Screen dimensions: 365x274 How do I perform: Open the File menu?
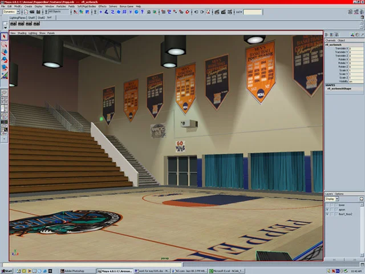(3, 6)
